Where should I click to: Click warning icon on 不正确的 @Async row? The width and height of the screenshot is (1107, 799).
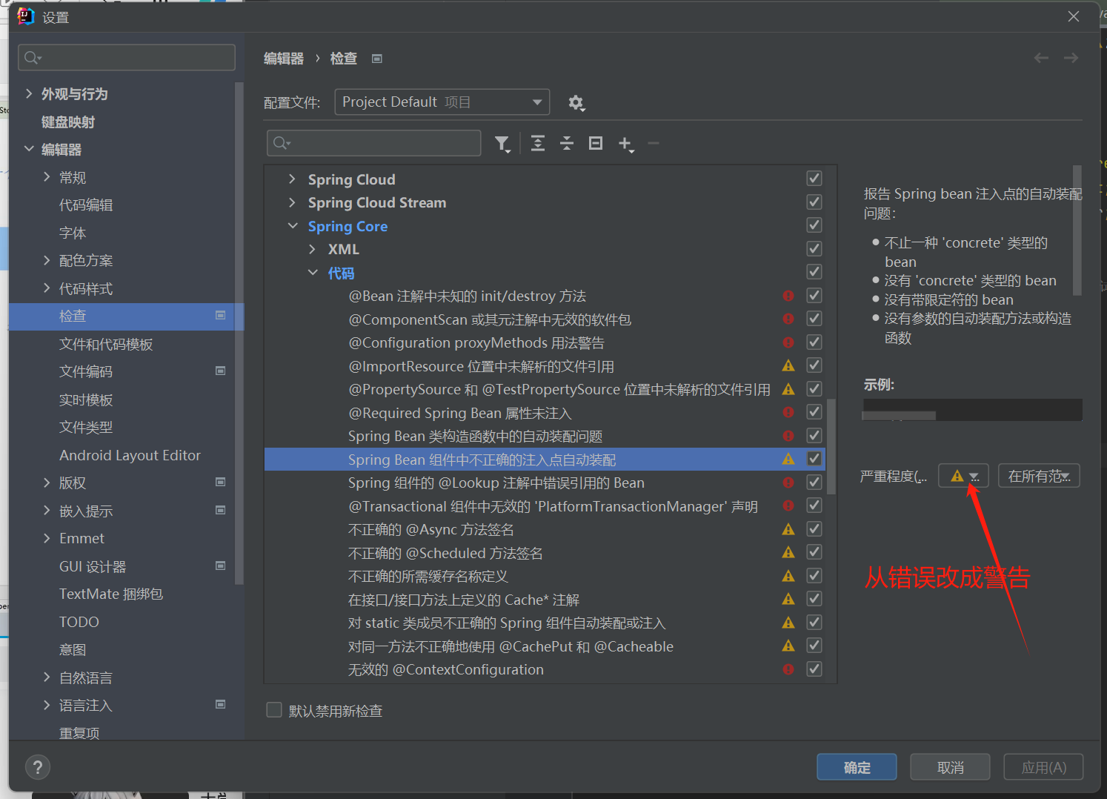[x=788, y=529]
